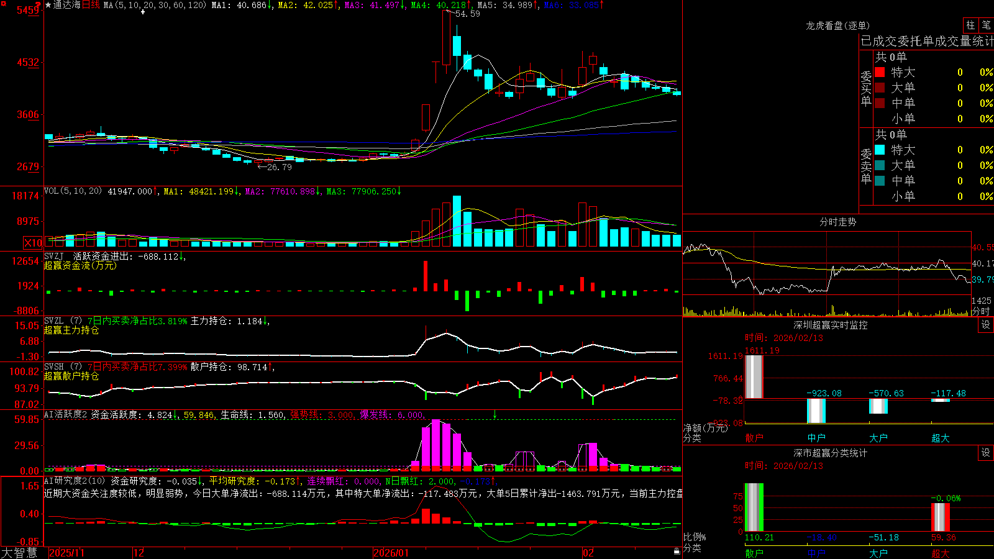Screen dimensions: 994x559
Task: Click the 活跃资金进出 -688.112 reading
Action: click(126, 256)
